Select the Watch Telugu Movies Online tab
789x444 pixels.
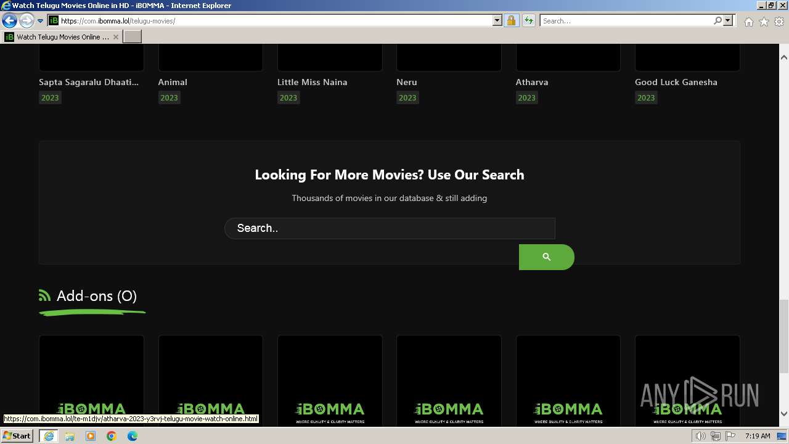point(62,36)
